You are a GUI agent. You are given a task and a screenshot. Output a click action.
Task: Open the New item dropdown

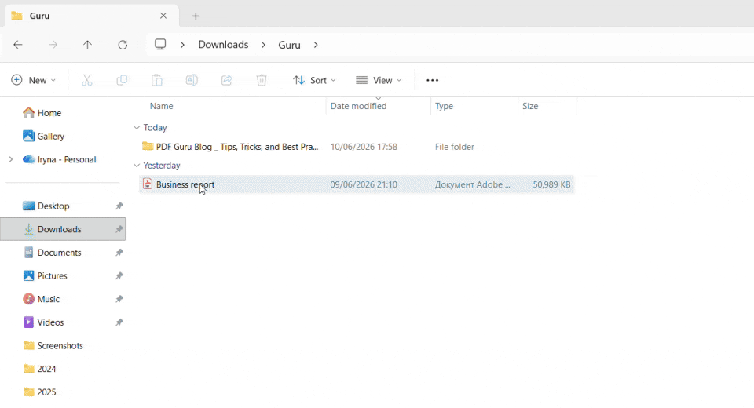pyautogui.click(x=33, y=80)
